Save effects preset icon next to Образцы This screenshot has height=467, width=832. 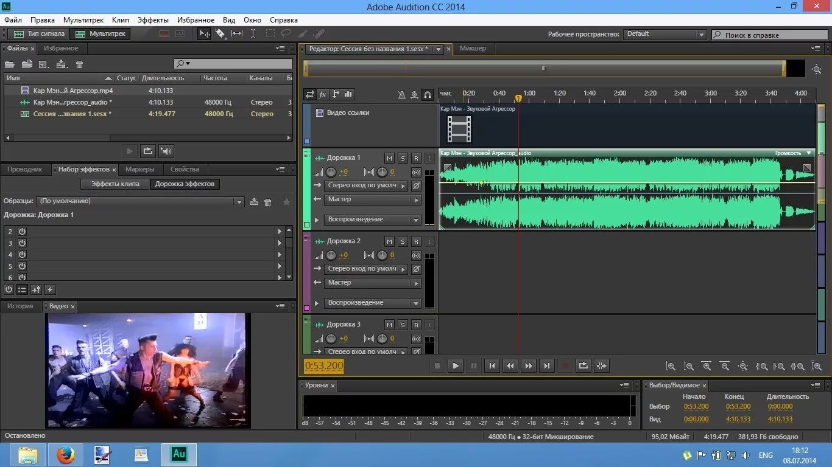coord(254,202)
